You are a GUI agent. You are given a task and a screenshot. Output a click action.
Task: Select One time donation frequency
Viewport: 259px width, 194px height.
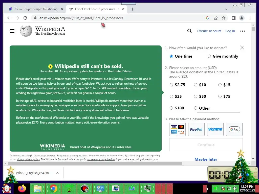point(171,56)
